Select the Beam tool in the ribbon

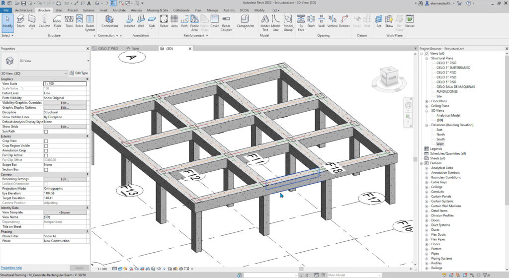20,21
